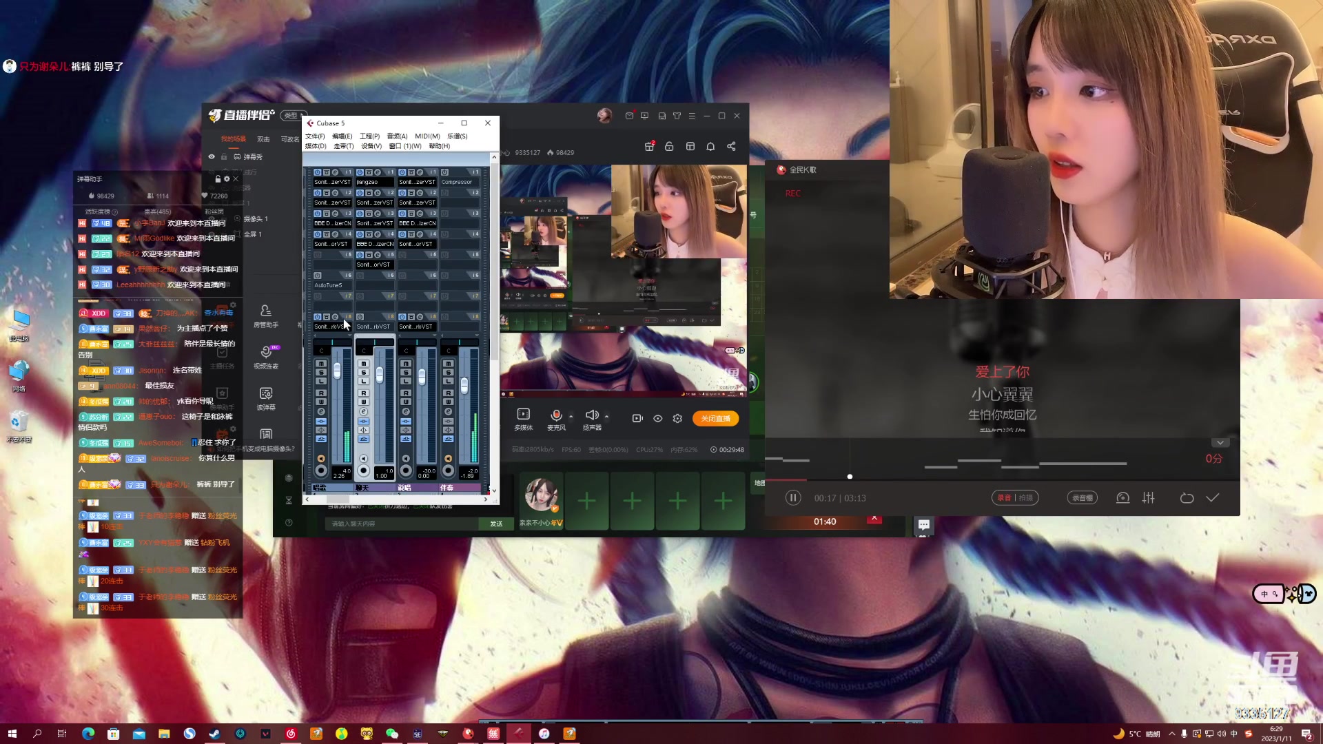
Task: Click the 唱歌 channel volume fader
Action: (337, 371)
